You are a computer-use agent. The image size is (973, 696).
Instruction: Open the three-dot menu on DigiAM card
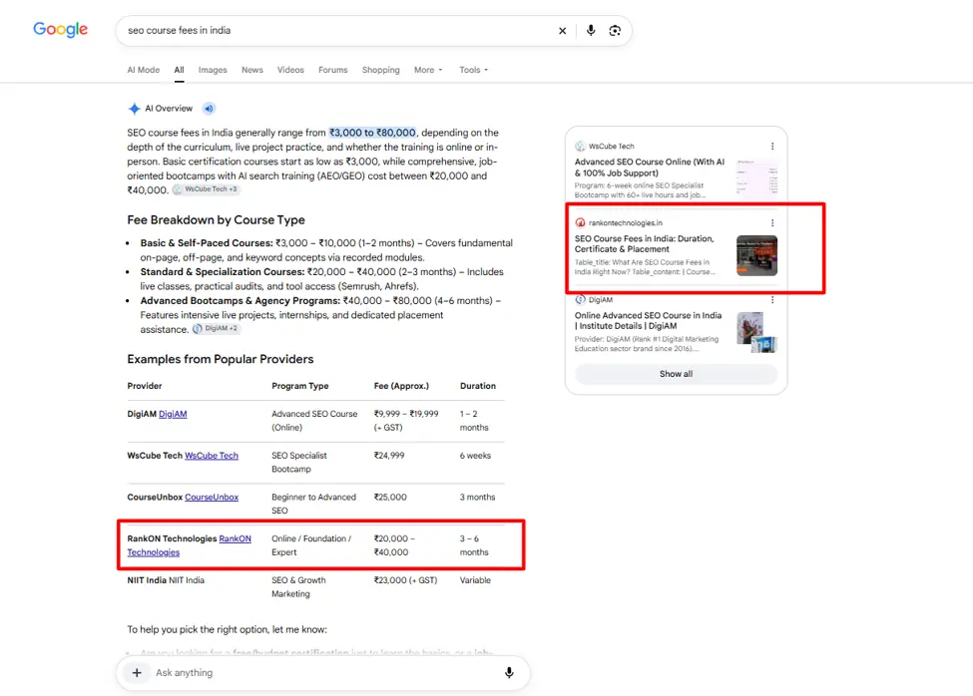coord(772,300)
